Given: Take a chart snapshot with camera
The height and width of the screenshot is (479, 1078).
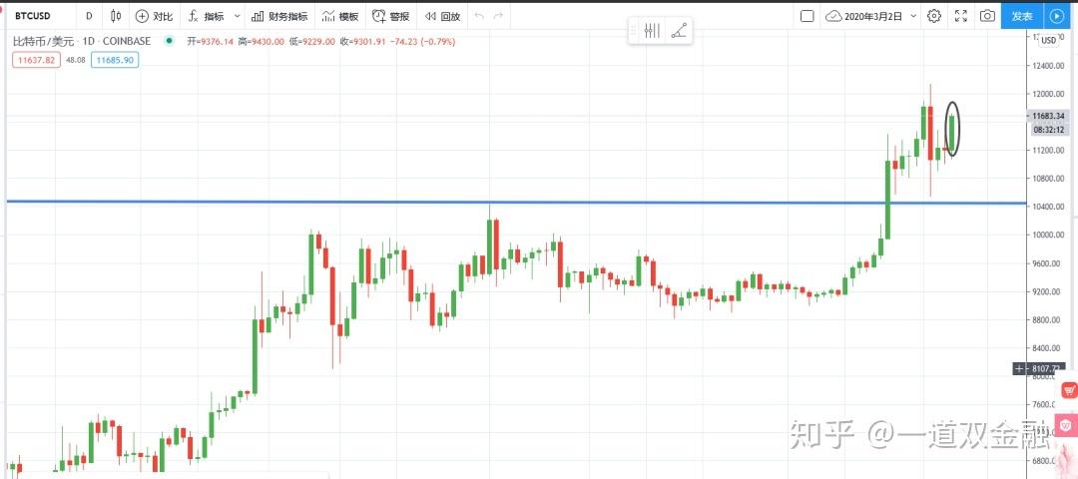Looking at the screenshot, I should 987,16.
